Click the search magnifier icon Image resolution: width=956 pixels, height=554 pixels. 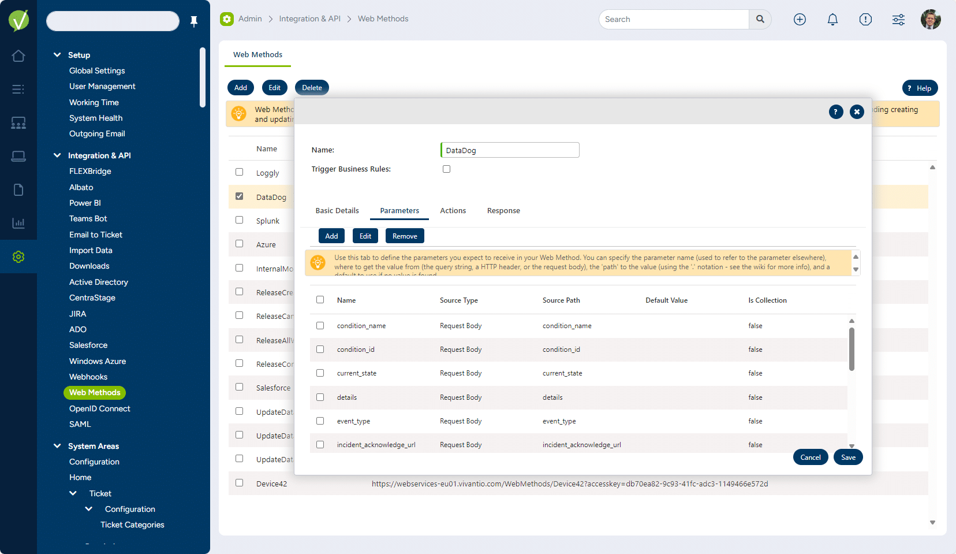tap(760, 19)
